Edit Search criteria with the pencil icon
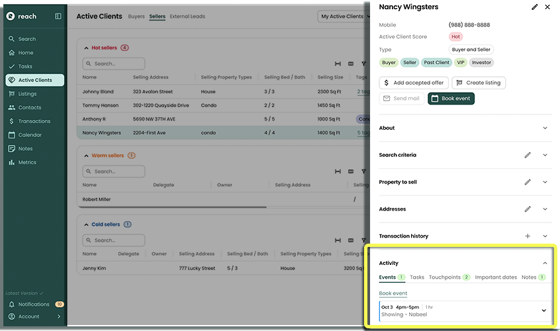The height and width of the screenshot is (331, 560). 528,155
